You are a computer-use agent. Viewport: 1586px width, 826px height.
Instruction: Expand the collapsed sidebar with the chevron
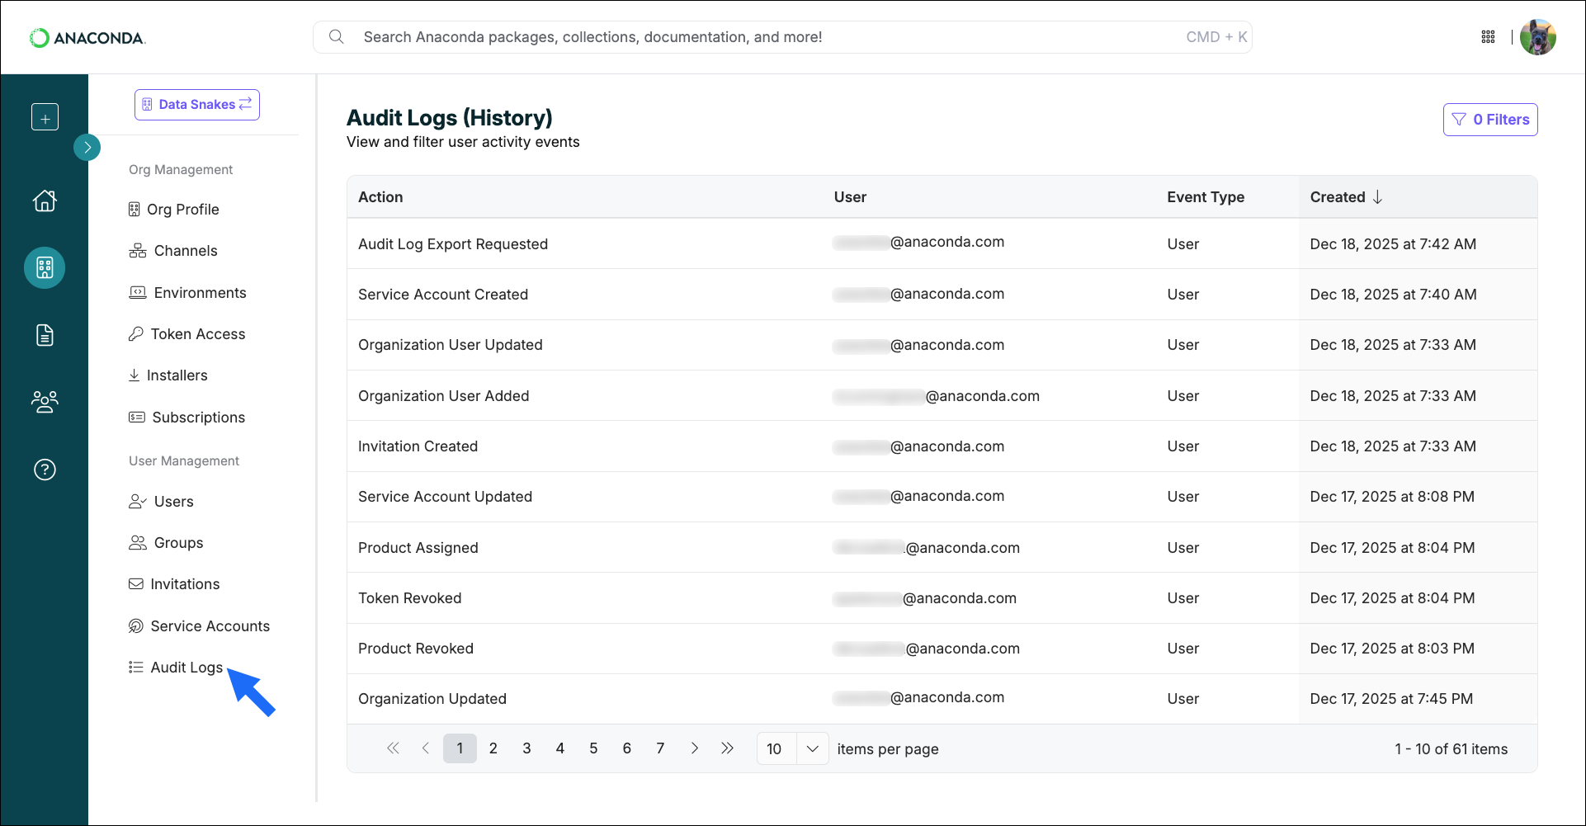click(87, 147)
